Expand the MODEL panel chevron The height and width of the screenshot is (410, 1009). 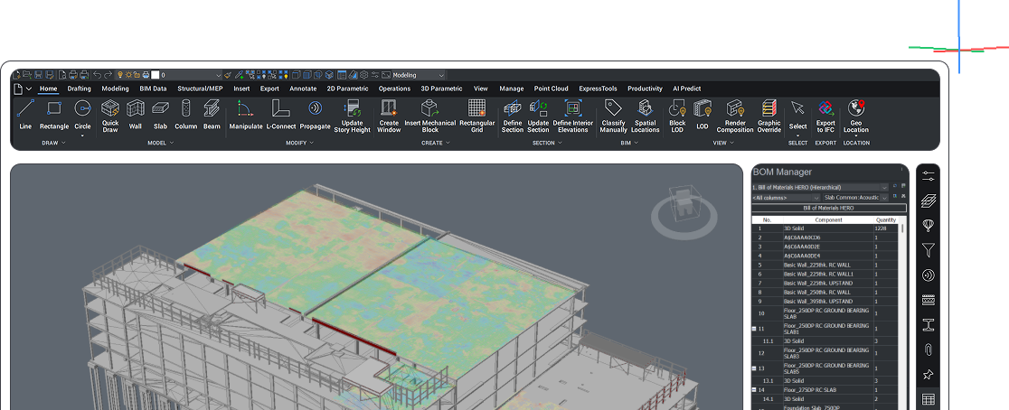coord(171,143)
